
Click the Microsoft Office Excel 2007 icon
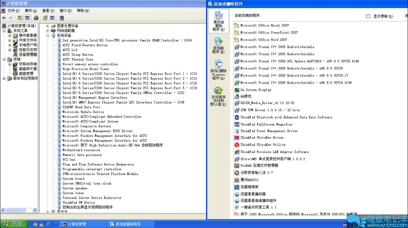pyautogui.click(x=237, y=25)
